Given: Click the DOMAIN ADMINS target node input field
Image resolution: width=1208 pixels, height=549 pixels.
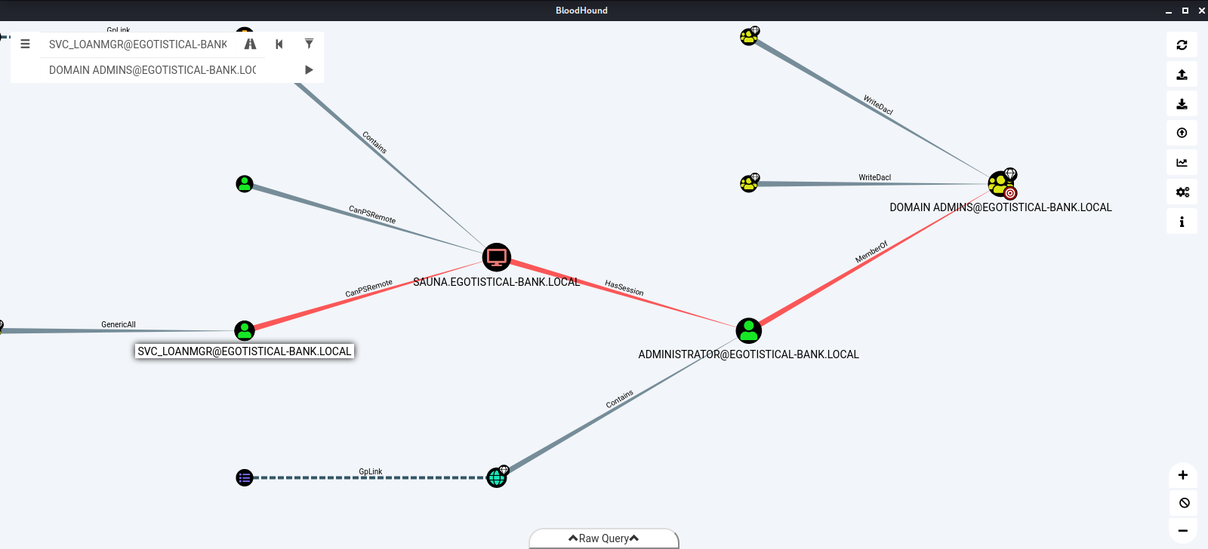Looking at the screenshot, I should point(153,70).
